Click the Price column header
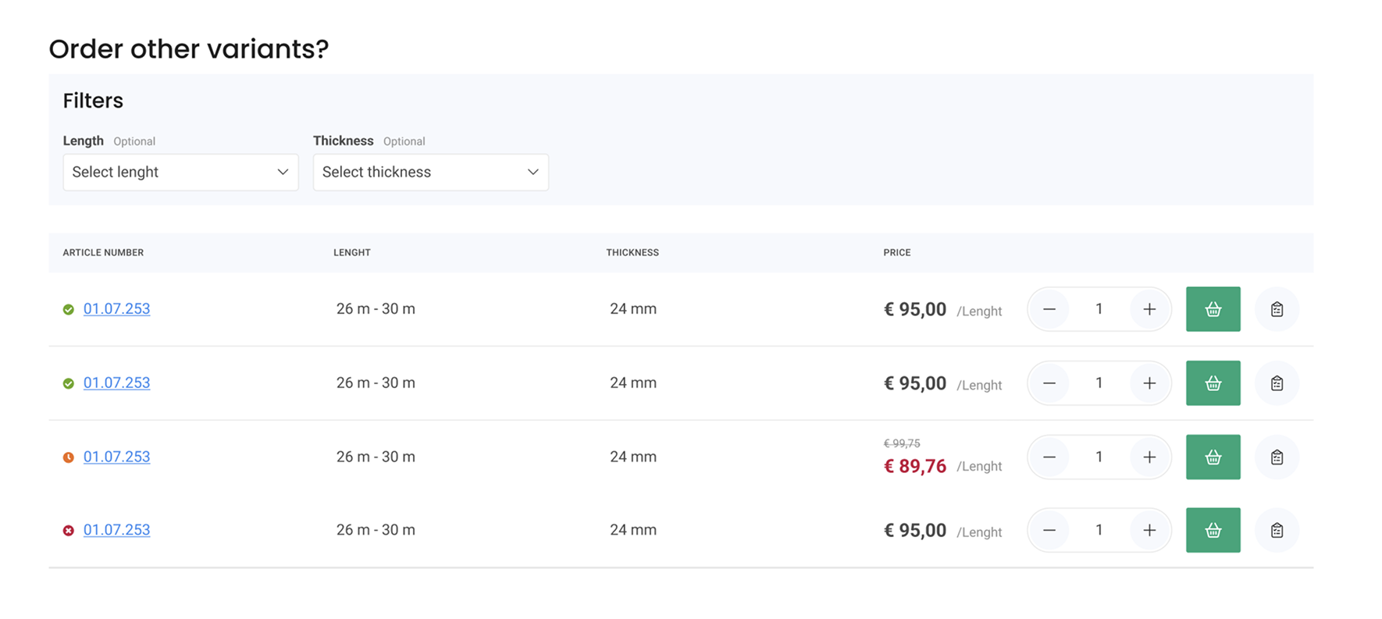 [x=896, y=253]
